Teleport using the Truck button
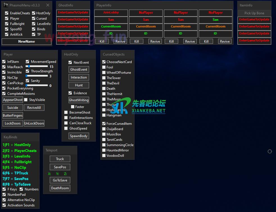This screenshot has height=212, width=276. click(60, 159)
